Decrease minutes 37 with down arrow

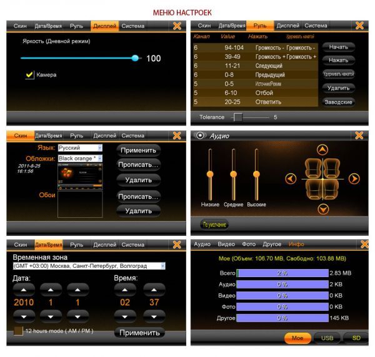pos(154,316)
